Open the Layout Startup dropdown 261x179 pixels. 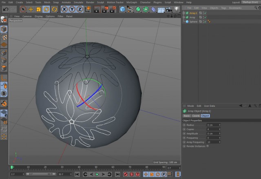tap(250, 2)
